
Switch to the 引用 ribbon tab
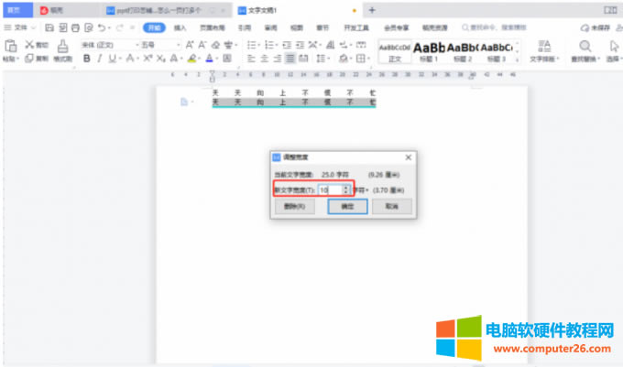pos(245,27)
